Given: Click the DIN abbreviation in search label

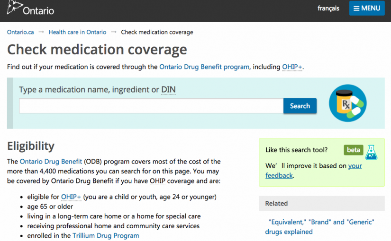Looking at the screenshot, I should (x=168, y=89).
